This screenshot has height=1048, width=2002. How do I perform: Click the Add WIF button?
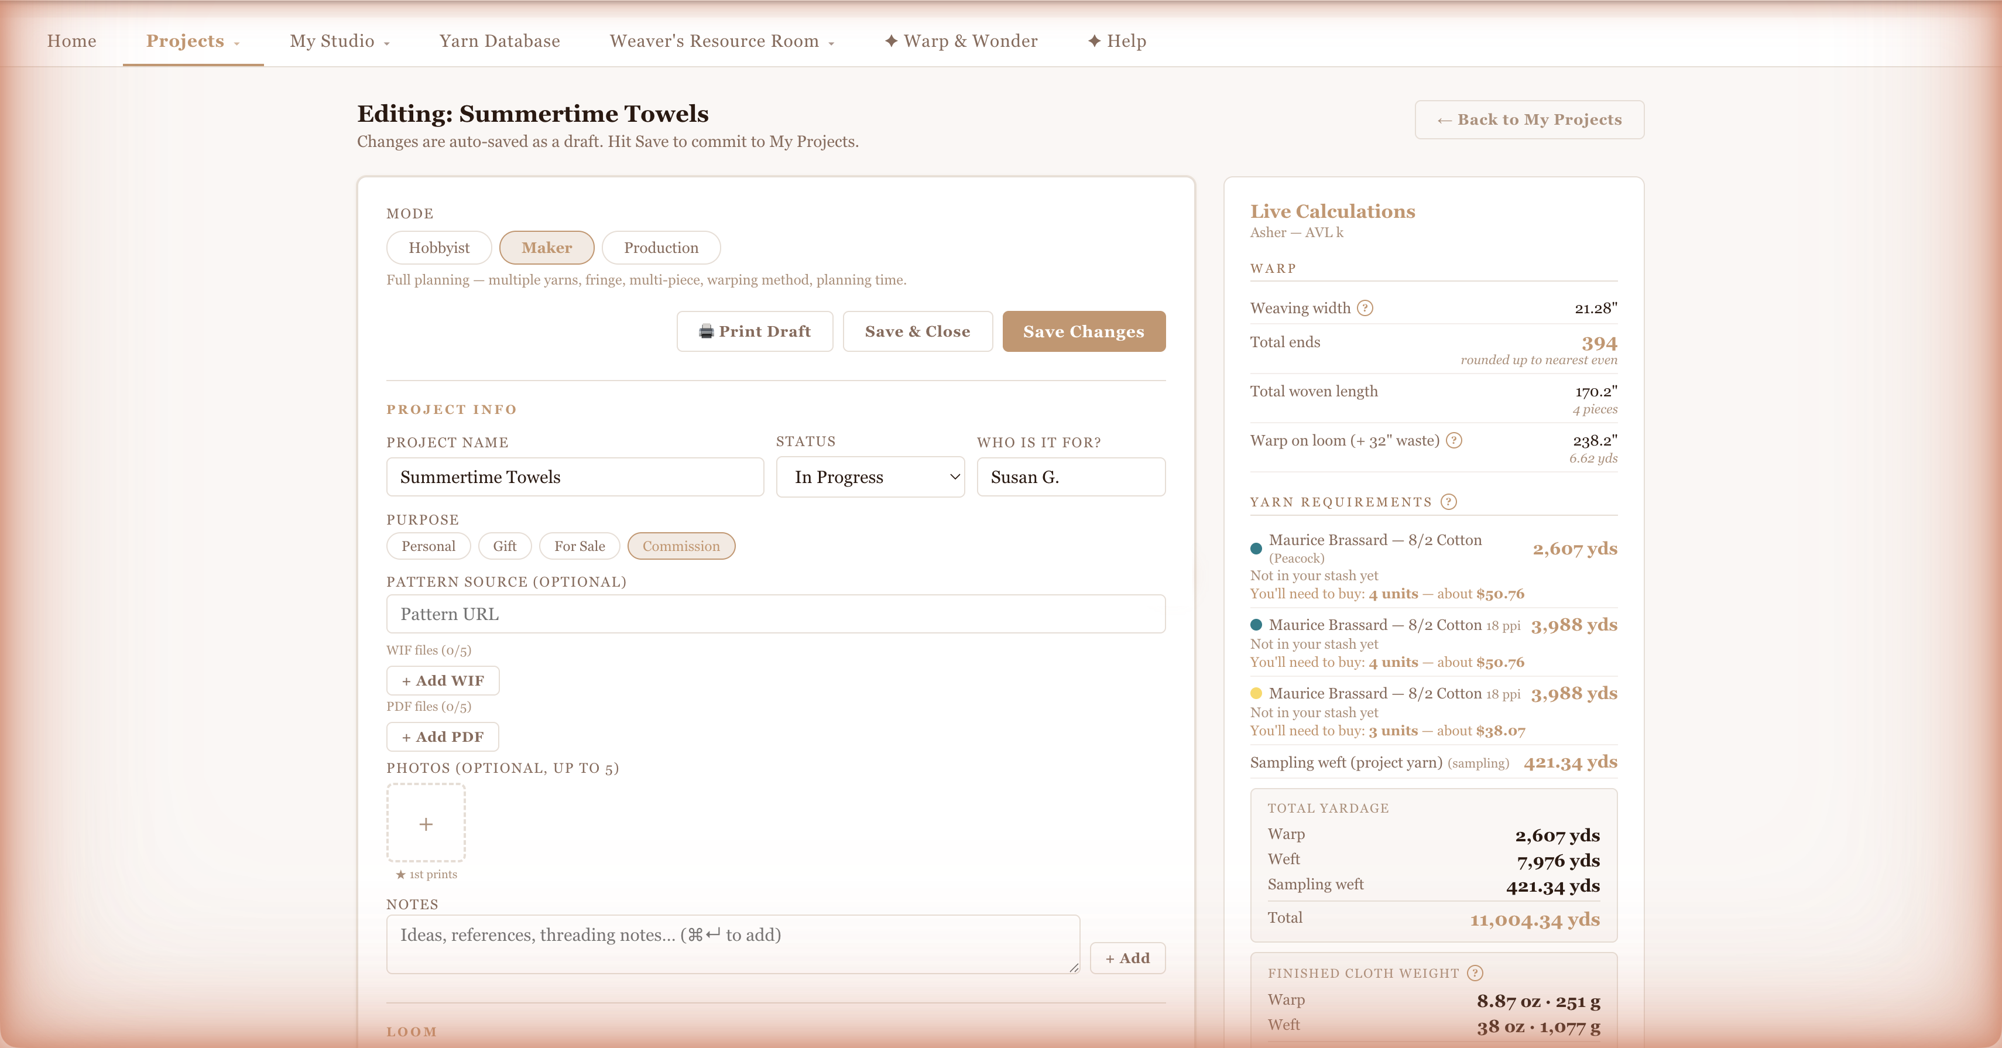point(443,680)
